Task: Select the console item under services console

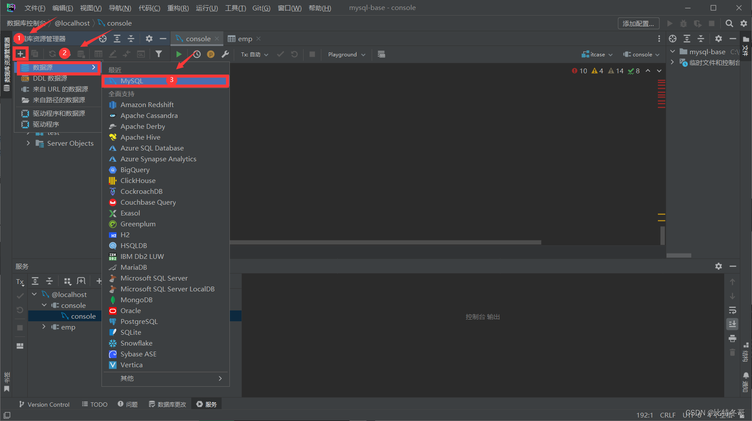Action: point(83,316)
